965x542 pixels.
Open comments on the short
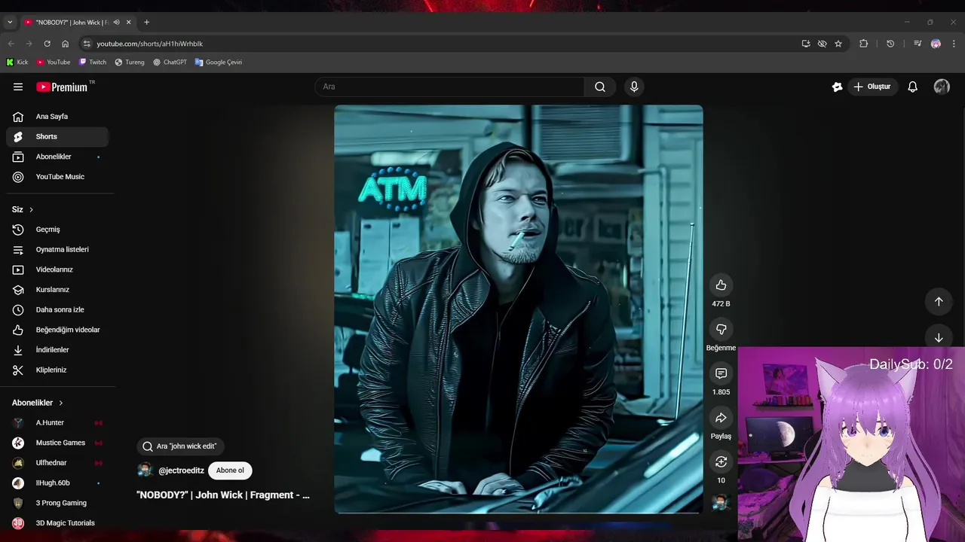click(x=721, y=373)
